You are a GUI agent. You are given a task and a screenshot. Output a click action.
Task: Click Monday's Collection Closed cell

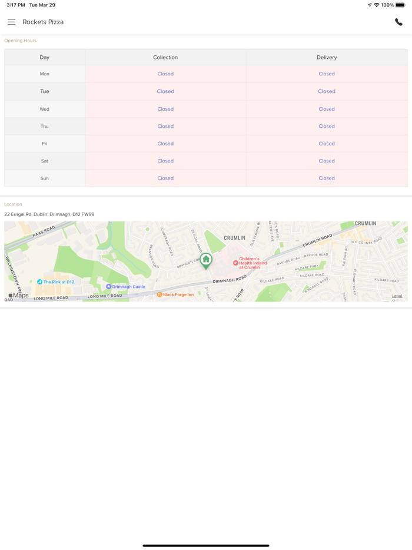165,74
